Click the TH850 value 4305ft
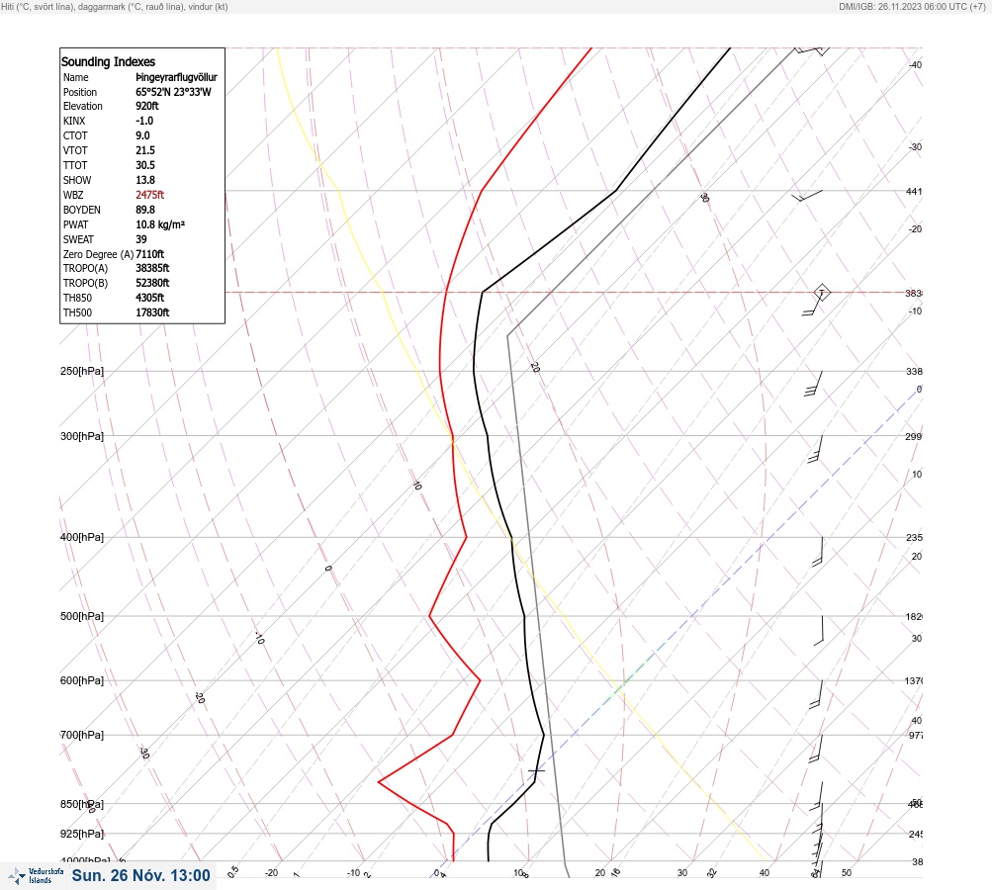Image resolution: width=992 pixels, height=890 pixels. point(150,298)
